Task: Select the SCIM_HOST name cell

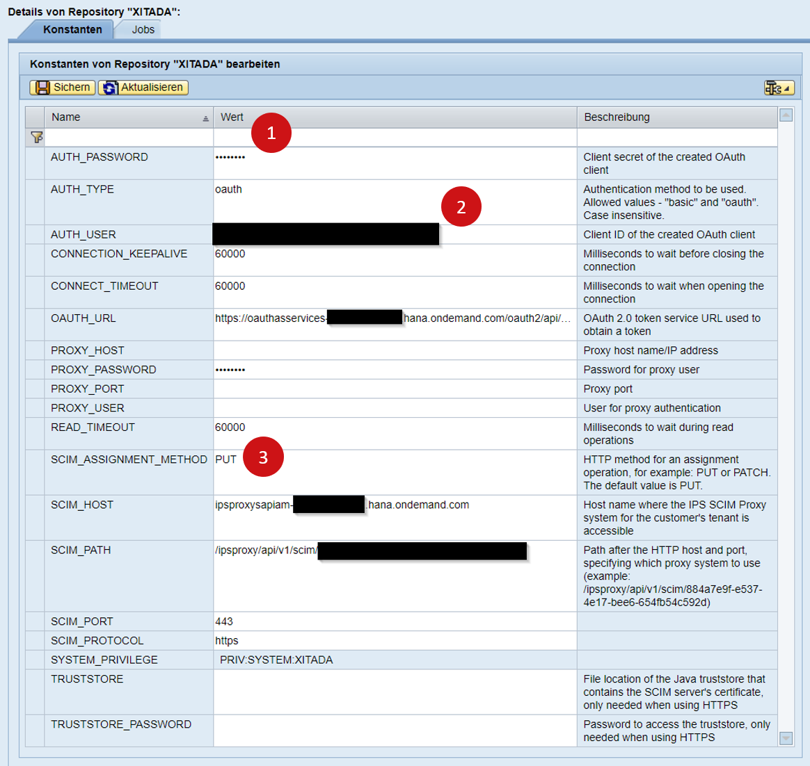Action: [129, 518]
